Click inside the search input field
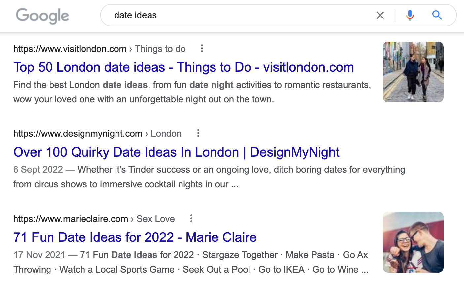Viewport: 464px width, 292px height. point(231,15)
